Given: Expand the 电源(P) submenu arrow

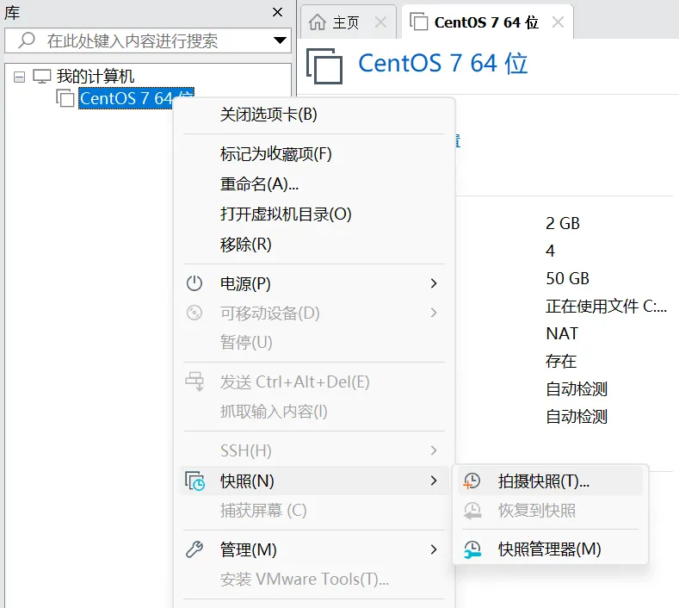Looking at the screenshot, I should coord(434,283).
